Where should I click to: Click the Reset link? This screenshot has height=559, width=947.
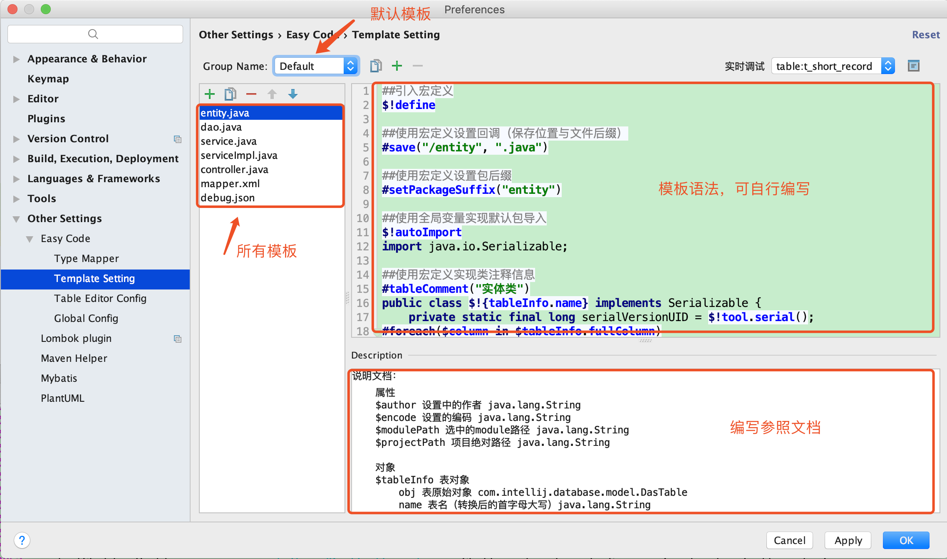[x=925, y=35]
